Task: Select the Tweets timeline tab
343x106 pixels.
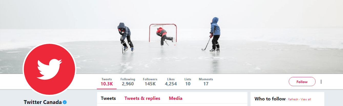Action: point(108,98)
